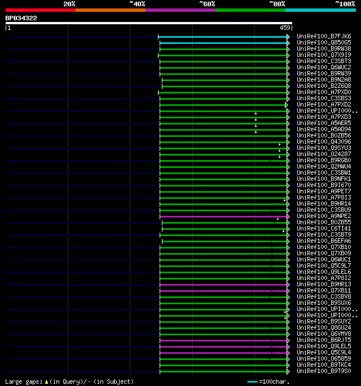
Task: Pick the UniRef100_Q9SYU3 subject name
Action: point(324,148)
